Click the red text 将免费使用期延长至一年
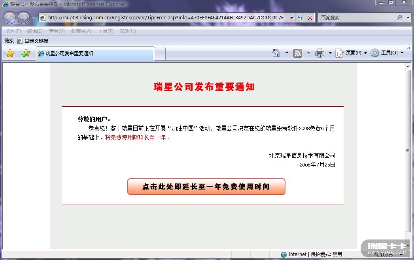The image size is (414, 260). 136,138
